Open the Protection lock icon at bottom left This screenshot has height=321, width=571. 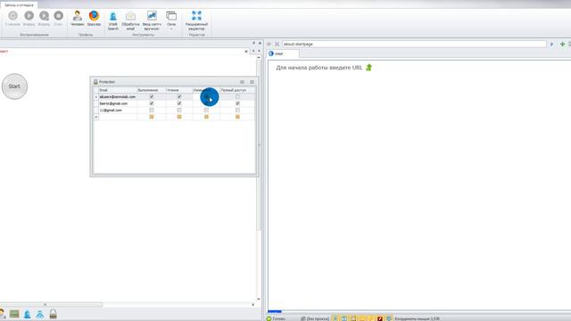(x=54, y=314)
